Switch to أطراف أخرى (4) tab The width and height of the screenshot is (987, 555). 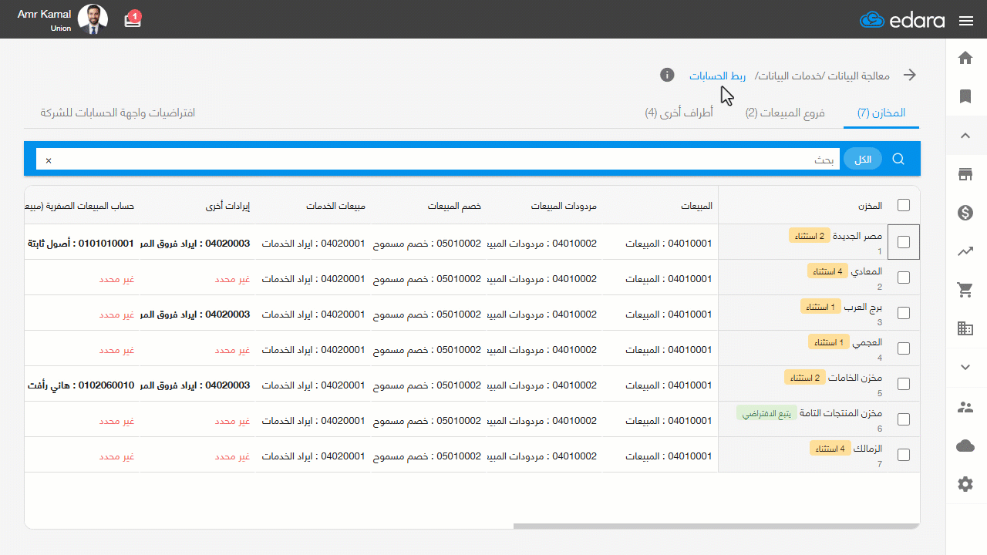679,113
